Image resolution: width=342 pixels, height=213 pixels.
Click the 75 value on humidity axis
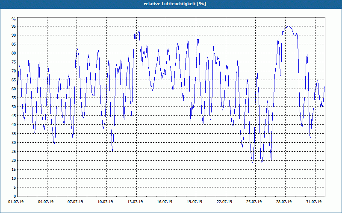point(14,62)
